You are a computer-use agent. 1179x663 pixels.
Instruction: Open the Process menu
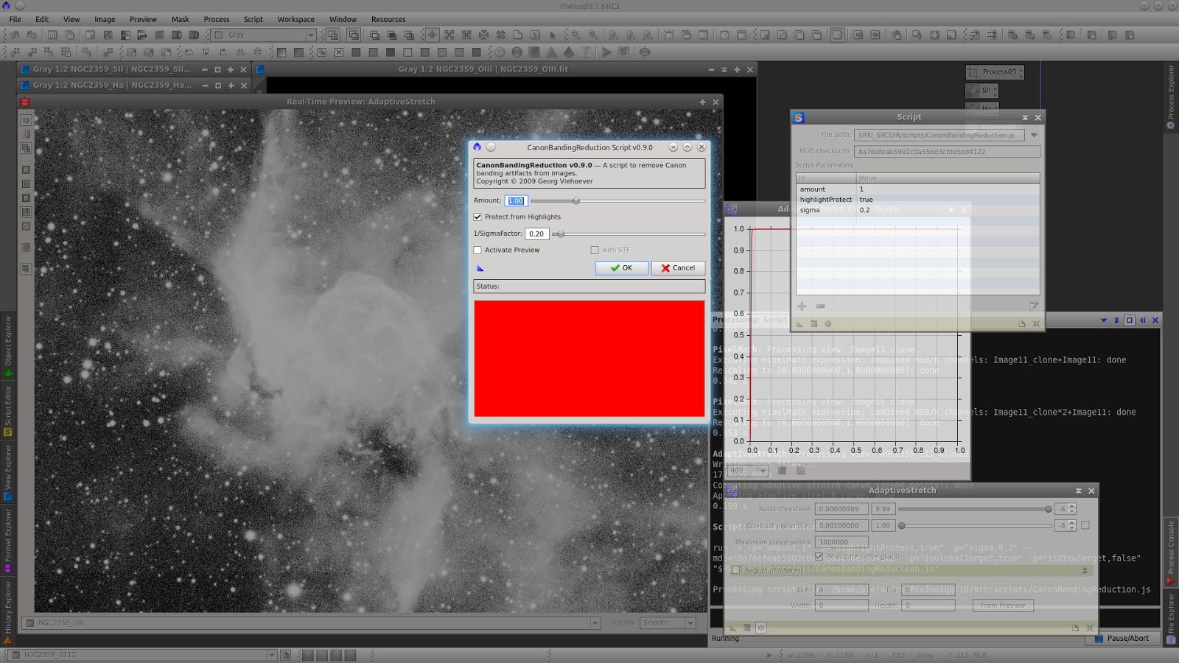[217, 19]
